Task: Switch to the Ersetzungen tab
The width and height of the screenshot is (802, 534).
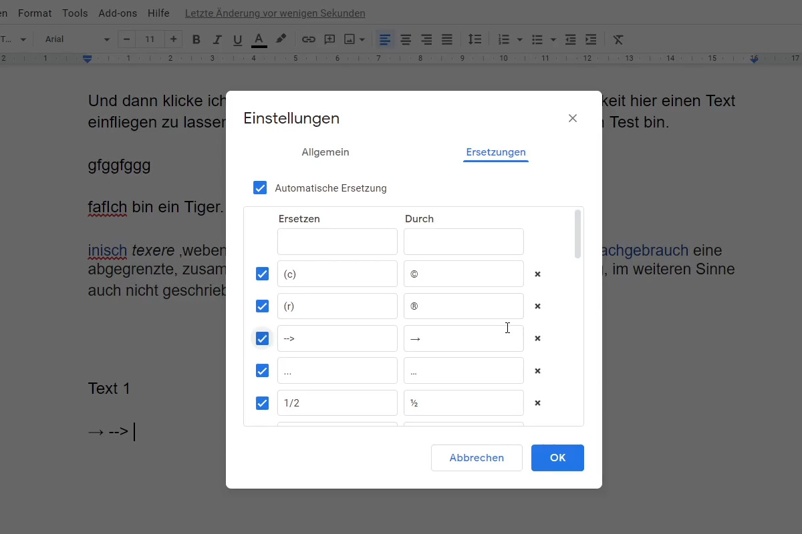Action: coord(496,152)
